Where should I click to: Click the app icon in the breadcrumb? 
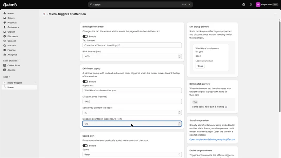click(44, 14)
